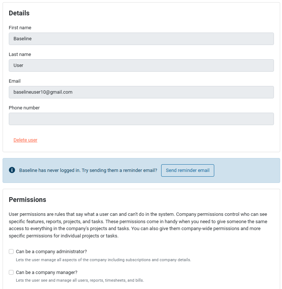Click the 'Baseline has never logged in' message
This screenshot has height=289, width=282.
click(88, 170)
